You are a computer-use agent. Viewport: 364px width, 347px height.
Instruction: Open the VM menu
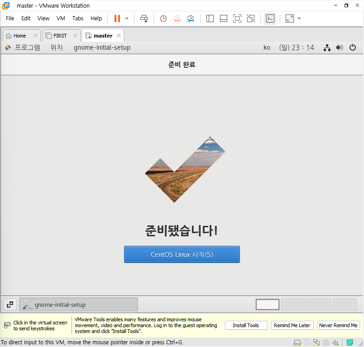(x=61, y=19)
